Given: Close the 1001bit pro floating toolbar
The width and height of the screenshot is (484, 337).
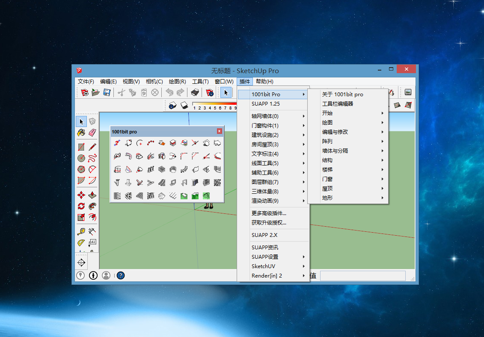Looking at the screenshot, I should coord(219,131).
